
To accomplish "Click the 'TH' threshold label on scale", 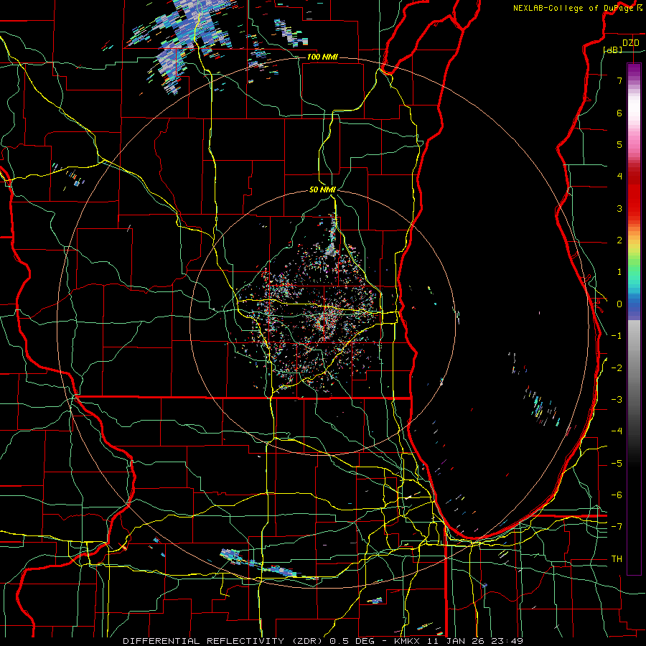I will (x=617, y=558).
